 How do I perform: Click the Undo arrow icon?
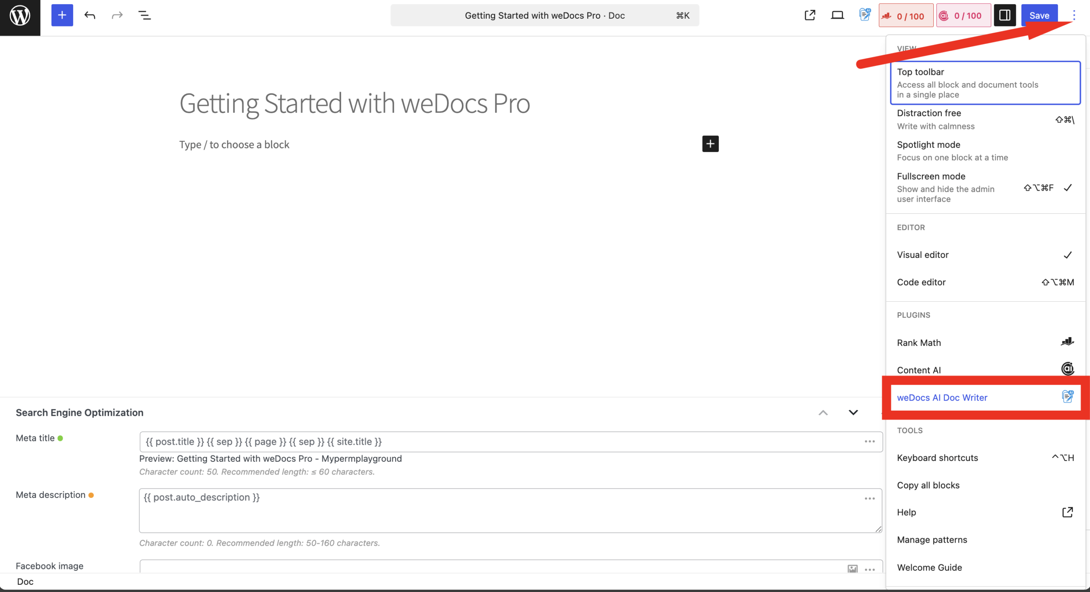pyautogui.click(x=90, y=15)
